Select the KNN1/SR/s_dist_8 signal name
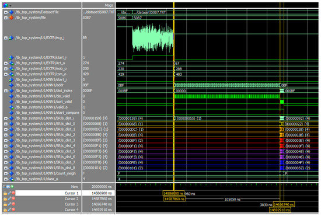 (45, 168)
